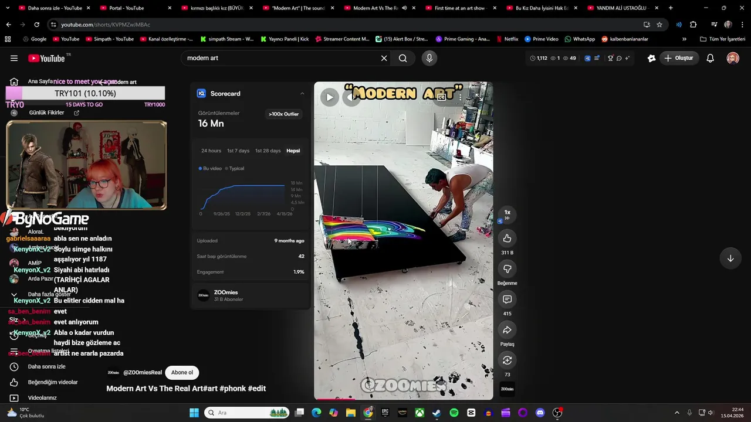
Task: Open Discord from the taskbar
Action: tap(540, 413)
